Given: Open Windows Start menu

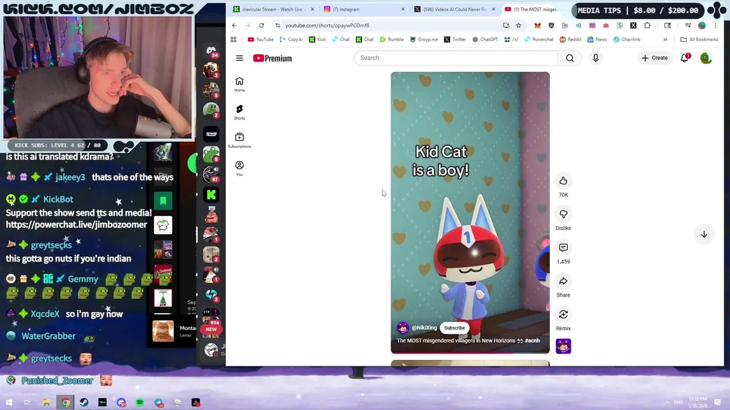Looking at the screenshot, I should 9,403.
